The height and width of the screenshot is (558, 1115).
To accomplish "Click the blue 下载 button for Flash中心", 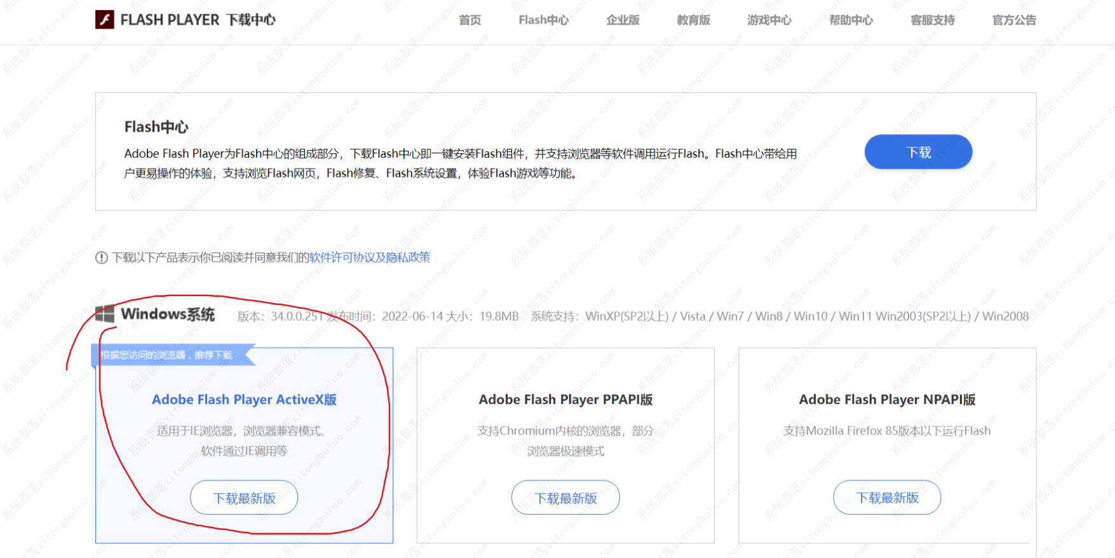I will click(918, 152).
